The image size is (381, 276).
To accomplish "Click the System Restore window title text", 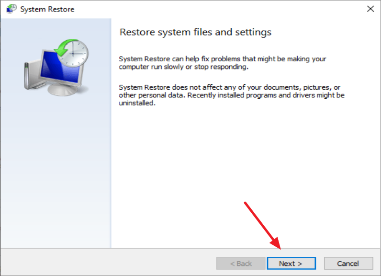I will click(x=47, y=9).
